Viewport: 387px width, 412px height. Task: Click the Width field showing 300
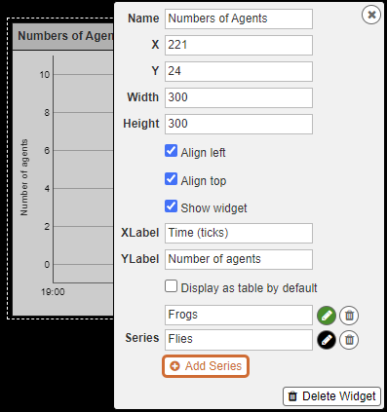coord(239,97)
